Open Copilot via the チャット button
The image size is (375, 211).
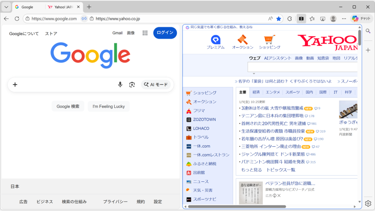[x=360, y=18]
